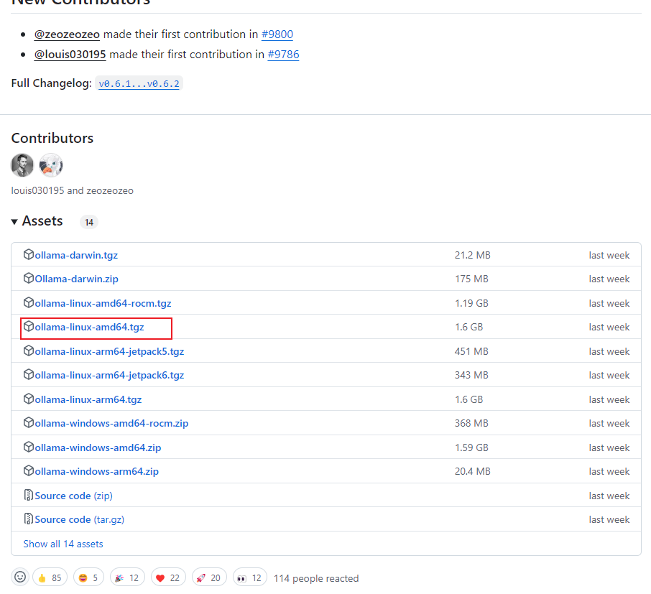Screen dimensions: 651x594
Task: Click 'last week' date on ollama-darwin.tgz row
Action: point(609,255)
